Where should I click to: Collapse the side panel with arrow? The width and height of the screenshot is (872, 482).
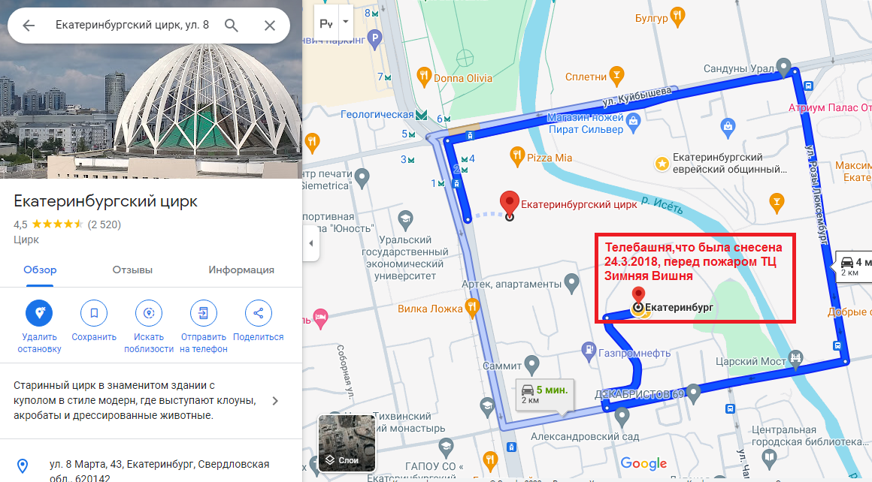[311, 243]
